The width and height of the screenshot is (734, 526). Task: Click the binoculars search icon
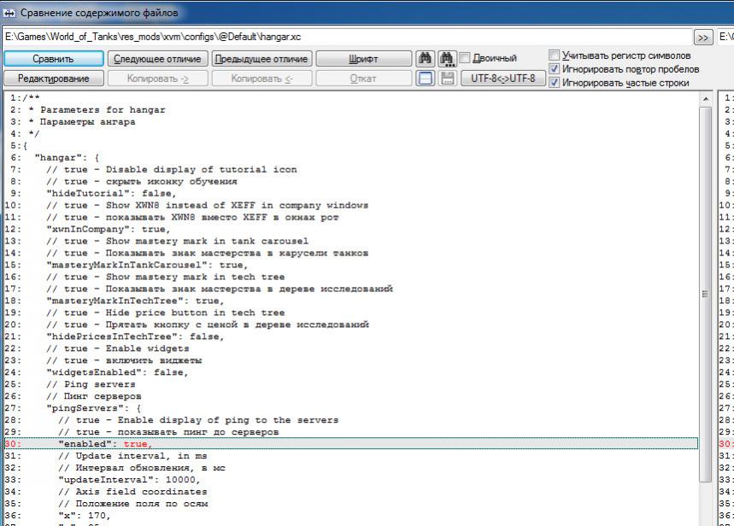pyautogui.click(x=425, y=59)
